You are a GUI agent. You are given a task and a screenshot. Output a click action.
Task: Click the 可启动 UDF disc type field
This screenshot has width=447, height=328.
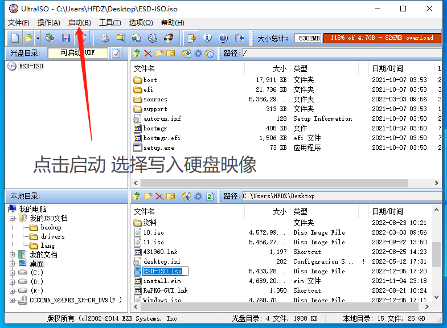coord(77,53)
